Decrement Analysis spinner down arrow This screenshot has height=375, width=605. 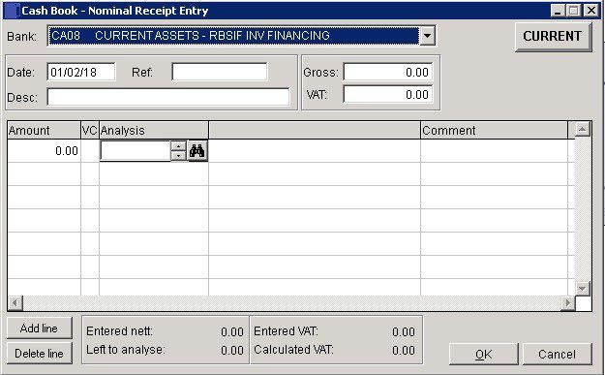click(x=178, y=156)
